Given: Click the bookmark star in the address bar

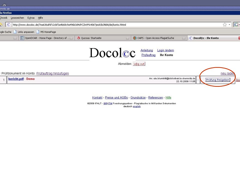Looking at the screenshot, I should pos(225,25).
